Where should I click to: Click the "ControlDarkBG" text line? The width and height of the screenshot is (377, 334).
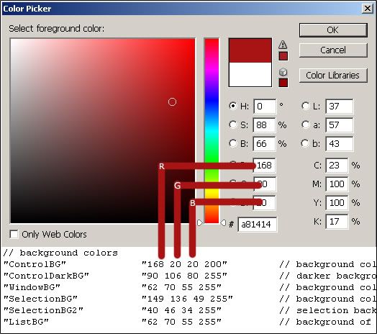click(x=46, y=276)
